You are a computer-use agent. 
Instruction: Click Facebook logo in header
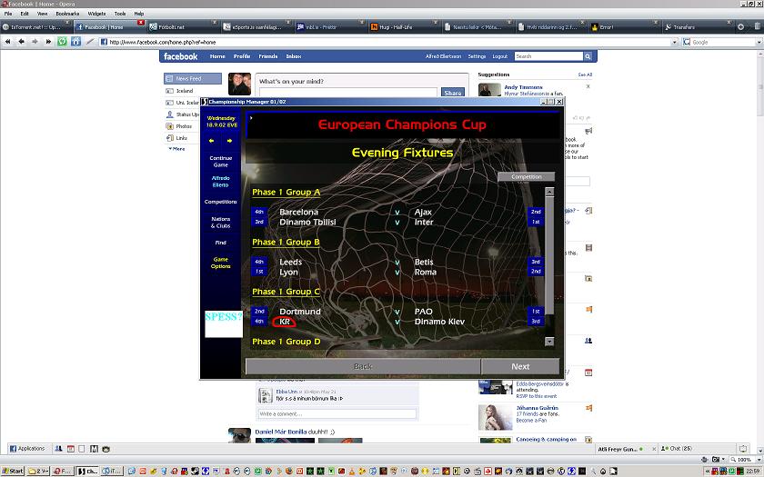[x=181, y=56]
